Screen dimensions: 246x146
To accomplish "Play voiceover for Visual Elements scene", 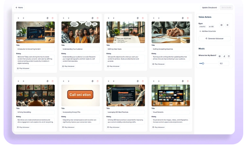I will point(159,127).
